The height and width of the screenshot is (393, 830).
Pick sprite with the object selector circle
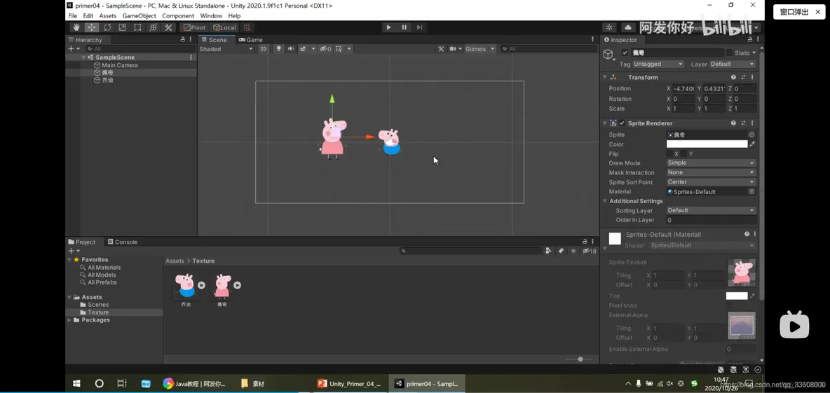[751, 135]
